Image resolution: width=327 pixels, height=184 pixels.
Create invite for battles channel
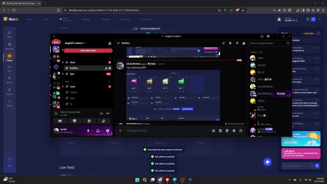(x=106, y=68)
